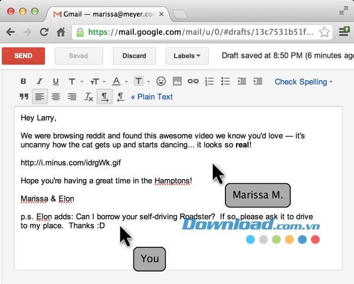Toggle italic text formatting

40,82
